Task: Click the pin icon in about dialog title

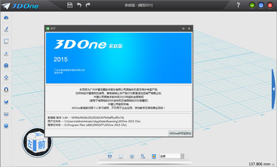Action: tap(183, 29)
